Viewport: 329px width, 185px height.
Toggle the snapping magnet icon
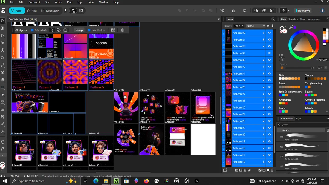tap(283, 10)
